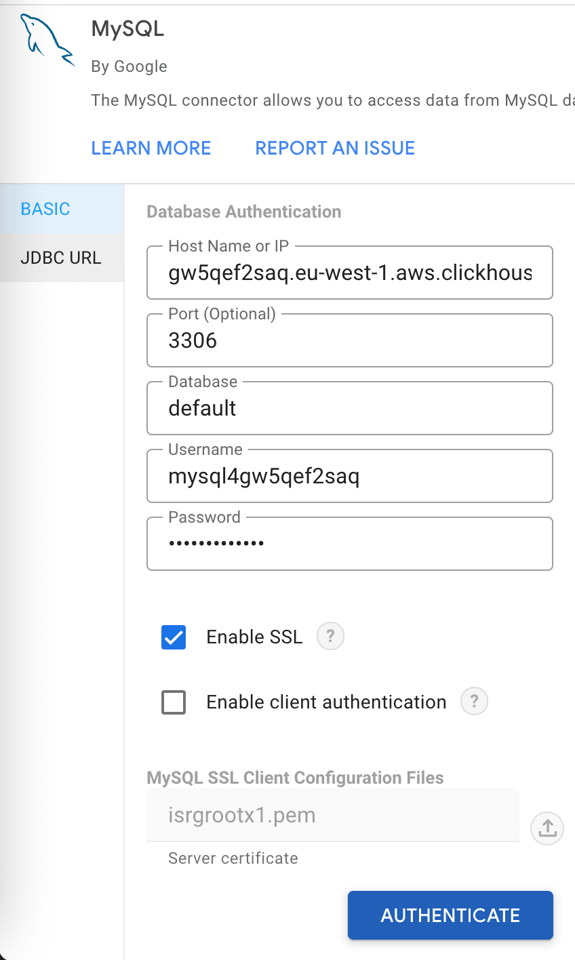The image size is (575, 960).
Task: Click the MySQL connector title
Action: click(x=127, y=28)
